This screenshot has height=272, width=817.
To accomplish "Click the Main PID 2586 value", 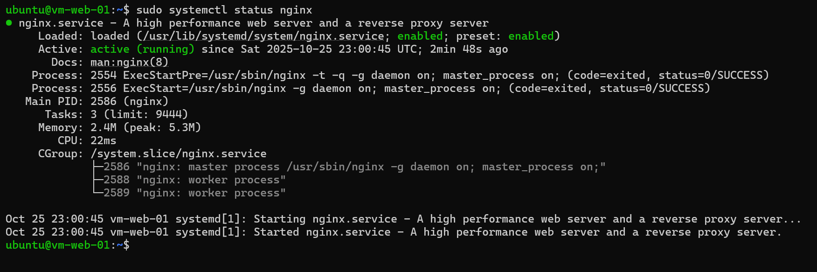I will (x=129, y=102).
